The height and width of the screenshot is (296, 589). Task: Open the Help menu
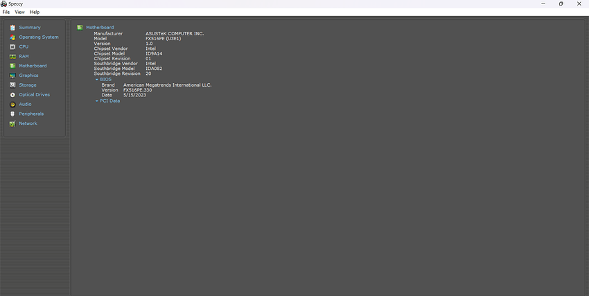[35, 12]
